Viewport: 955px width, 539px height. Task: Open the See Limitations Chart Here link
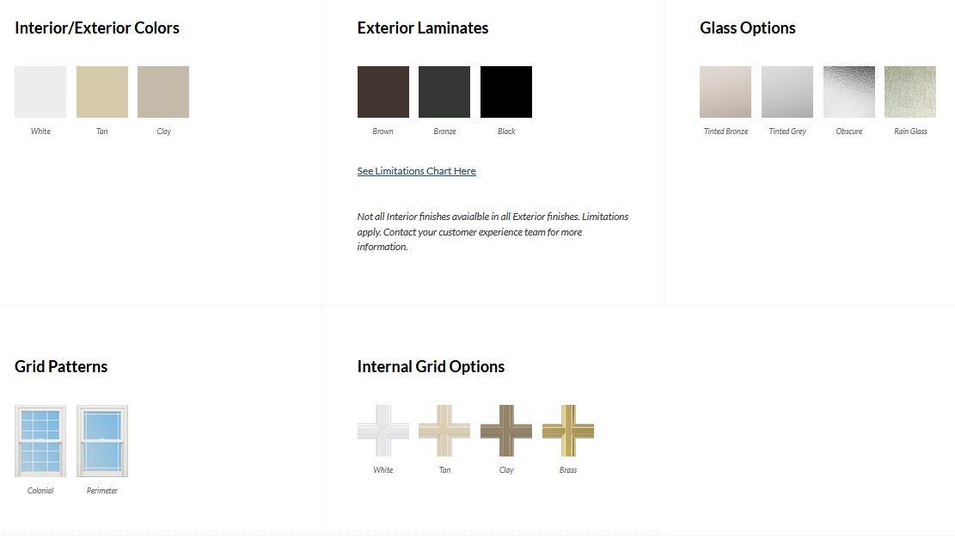(x=416, y=171)
